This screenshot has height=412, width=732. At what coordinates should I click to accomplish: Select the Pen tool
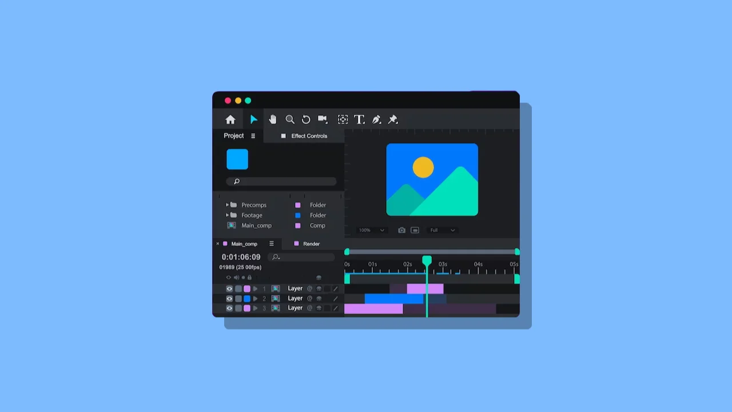[376, 119]
